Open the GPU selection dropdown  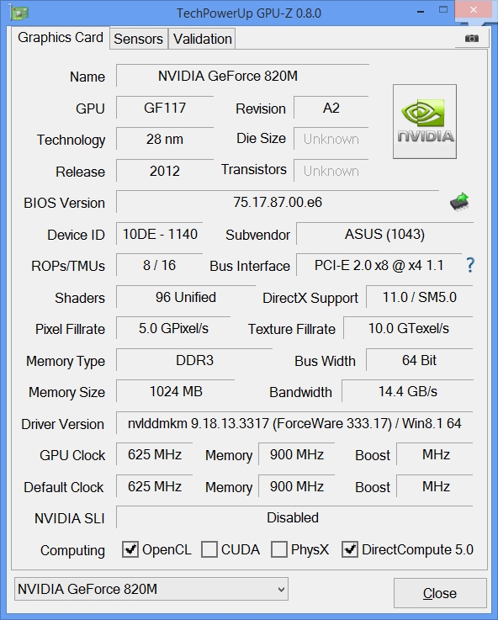point(151,589)
